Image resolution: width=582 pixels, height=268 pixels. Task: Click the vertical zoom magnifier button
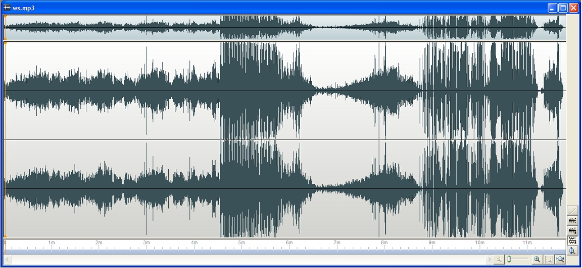[x=572, y=250]
